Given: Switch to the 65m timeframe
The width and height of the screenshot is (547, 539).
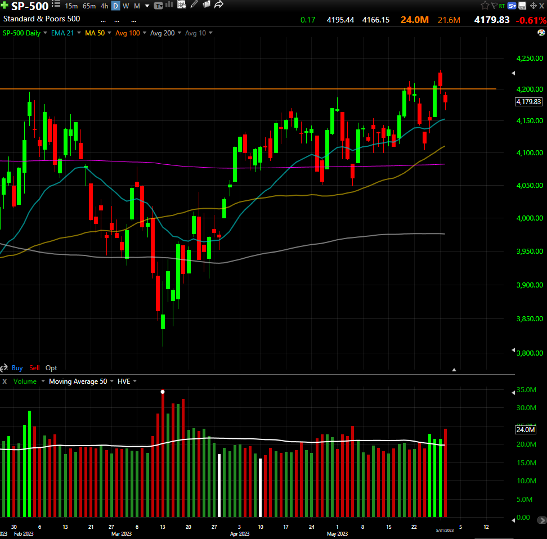Looking at the screenshot, I should click(89, 6).
